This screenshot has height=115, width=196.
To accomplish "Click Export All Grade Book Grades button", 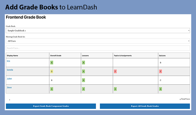I will coord(145,106).
